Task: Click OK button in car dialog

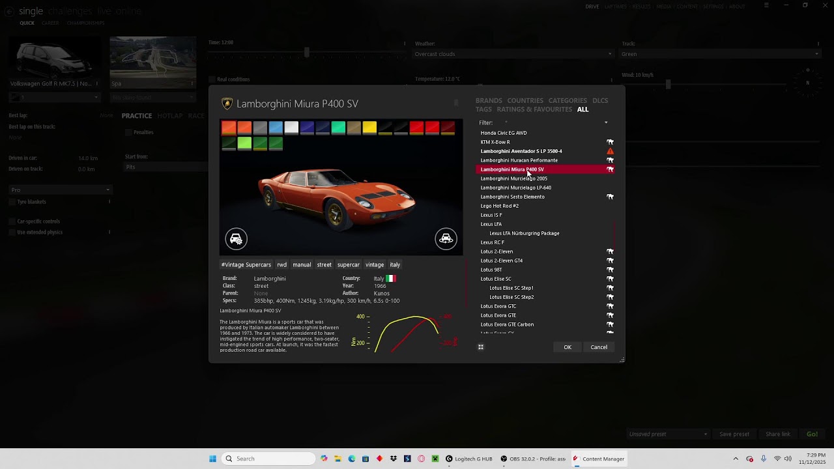Action: 568,347
